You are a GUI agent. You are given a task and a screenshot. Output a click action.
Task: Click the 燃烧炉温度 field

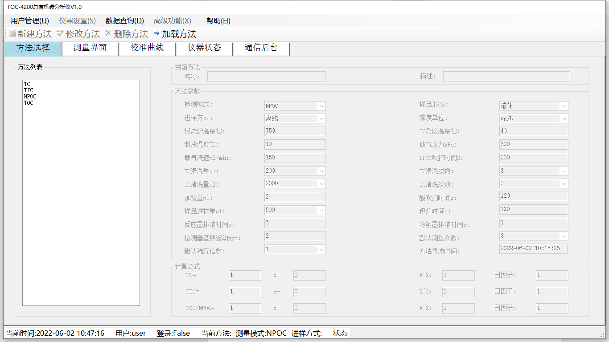click(x=295, y=131)
